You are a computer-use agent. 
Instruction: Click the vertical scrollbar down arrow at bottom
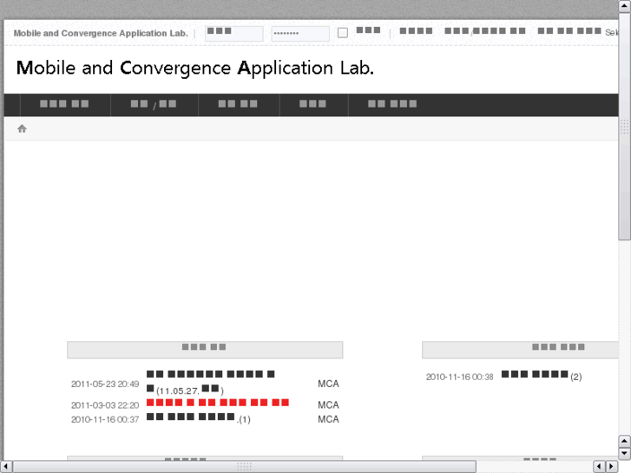(x=625, y=454)
